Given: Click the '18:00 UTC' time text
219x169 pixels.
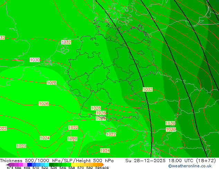Looking at the screenshot, I should [182, 161].
